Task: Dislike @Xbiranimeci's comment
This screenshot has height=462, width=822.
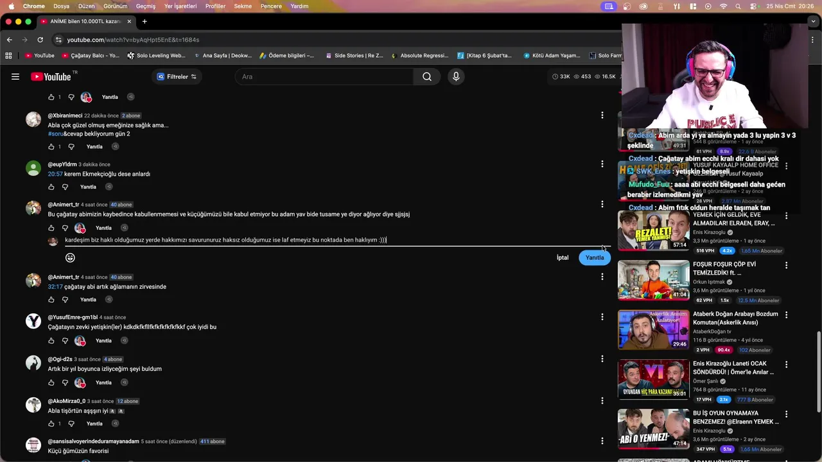Action: pyautogui.click(x=71, y=147)
